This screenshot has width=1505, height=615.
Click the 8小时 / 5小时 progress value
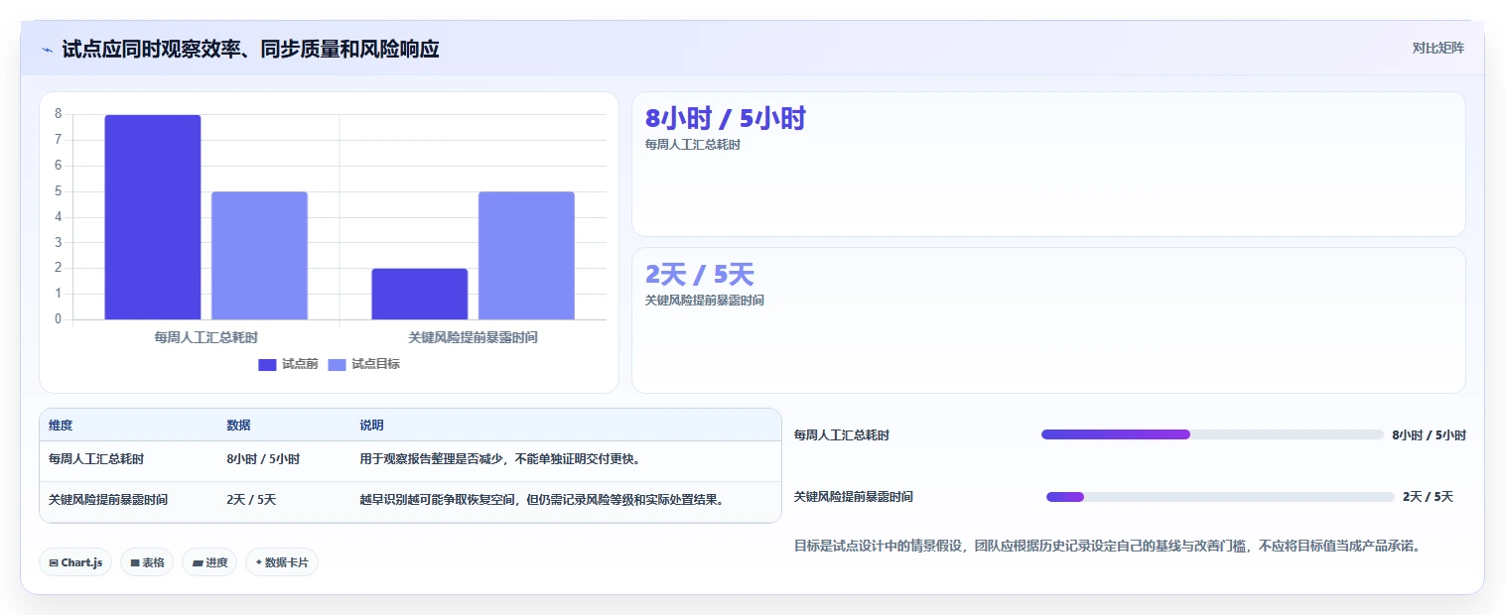[1429, 435]
